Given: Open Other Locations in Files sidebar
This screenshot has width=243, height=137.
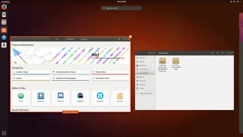Looking at the screenshot, I should pyautogui.click(x=145, y=93).
